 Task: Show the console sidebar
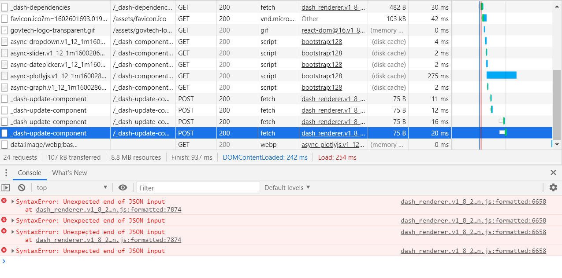[6, 187]
